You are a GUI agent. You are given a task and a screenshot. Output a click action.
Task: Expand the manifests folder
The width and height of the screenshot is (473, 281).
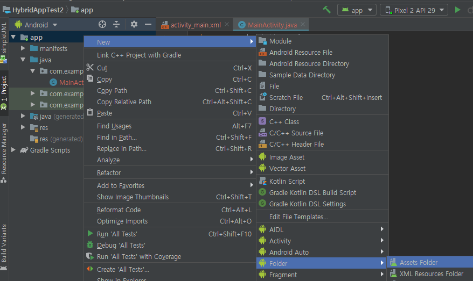coord(23,48)
